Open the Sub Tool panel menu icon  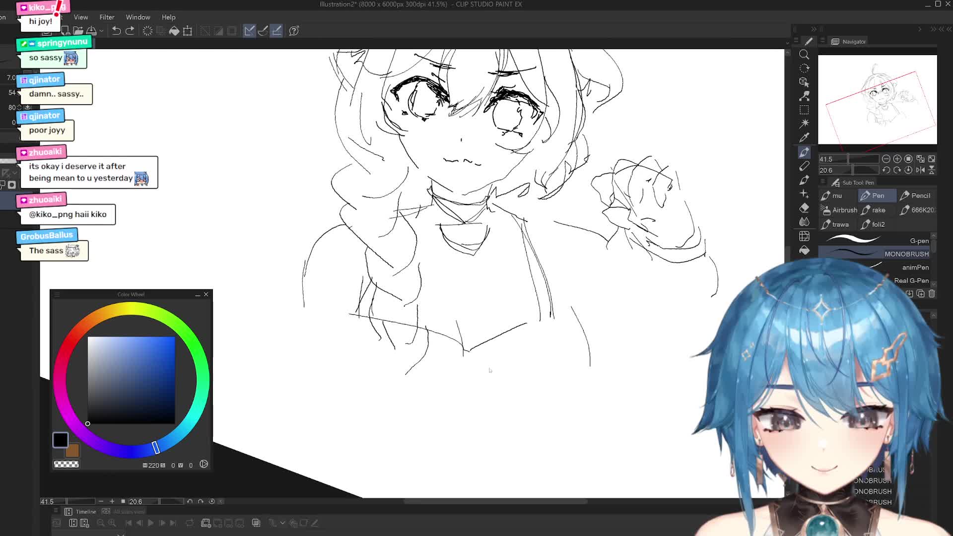click(x=822, y=182)
